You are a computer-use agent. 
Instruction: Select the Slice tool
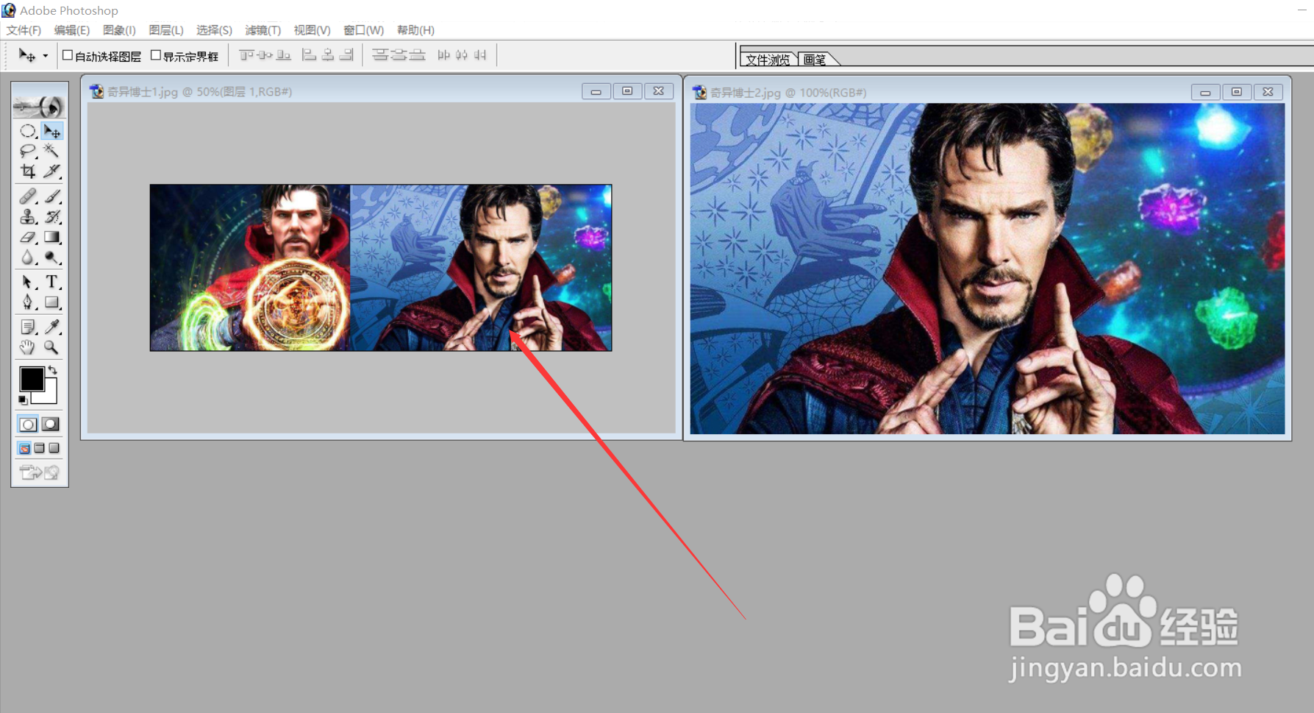pos(51,171)
